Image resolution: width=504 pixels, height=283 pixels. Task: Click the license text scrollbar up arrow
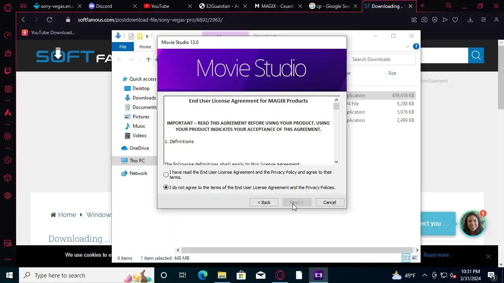(x=336, y=100)
